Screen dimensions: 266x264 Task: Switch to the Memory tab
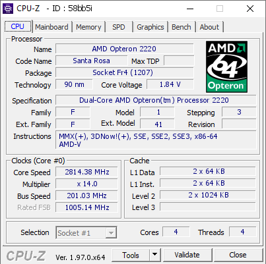tap(88, 27)
